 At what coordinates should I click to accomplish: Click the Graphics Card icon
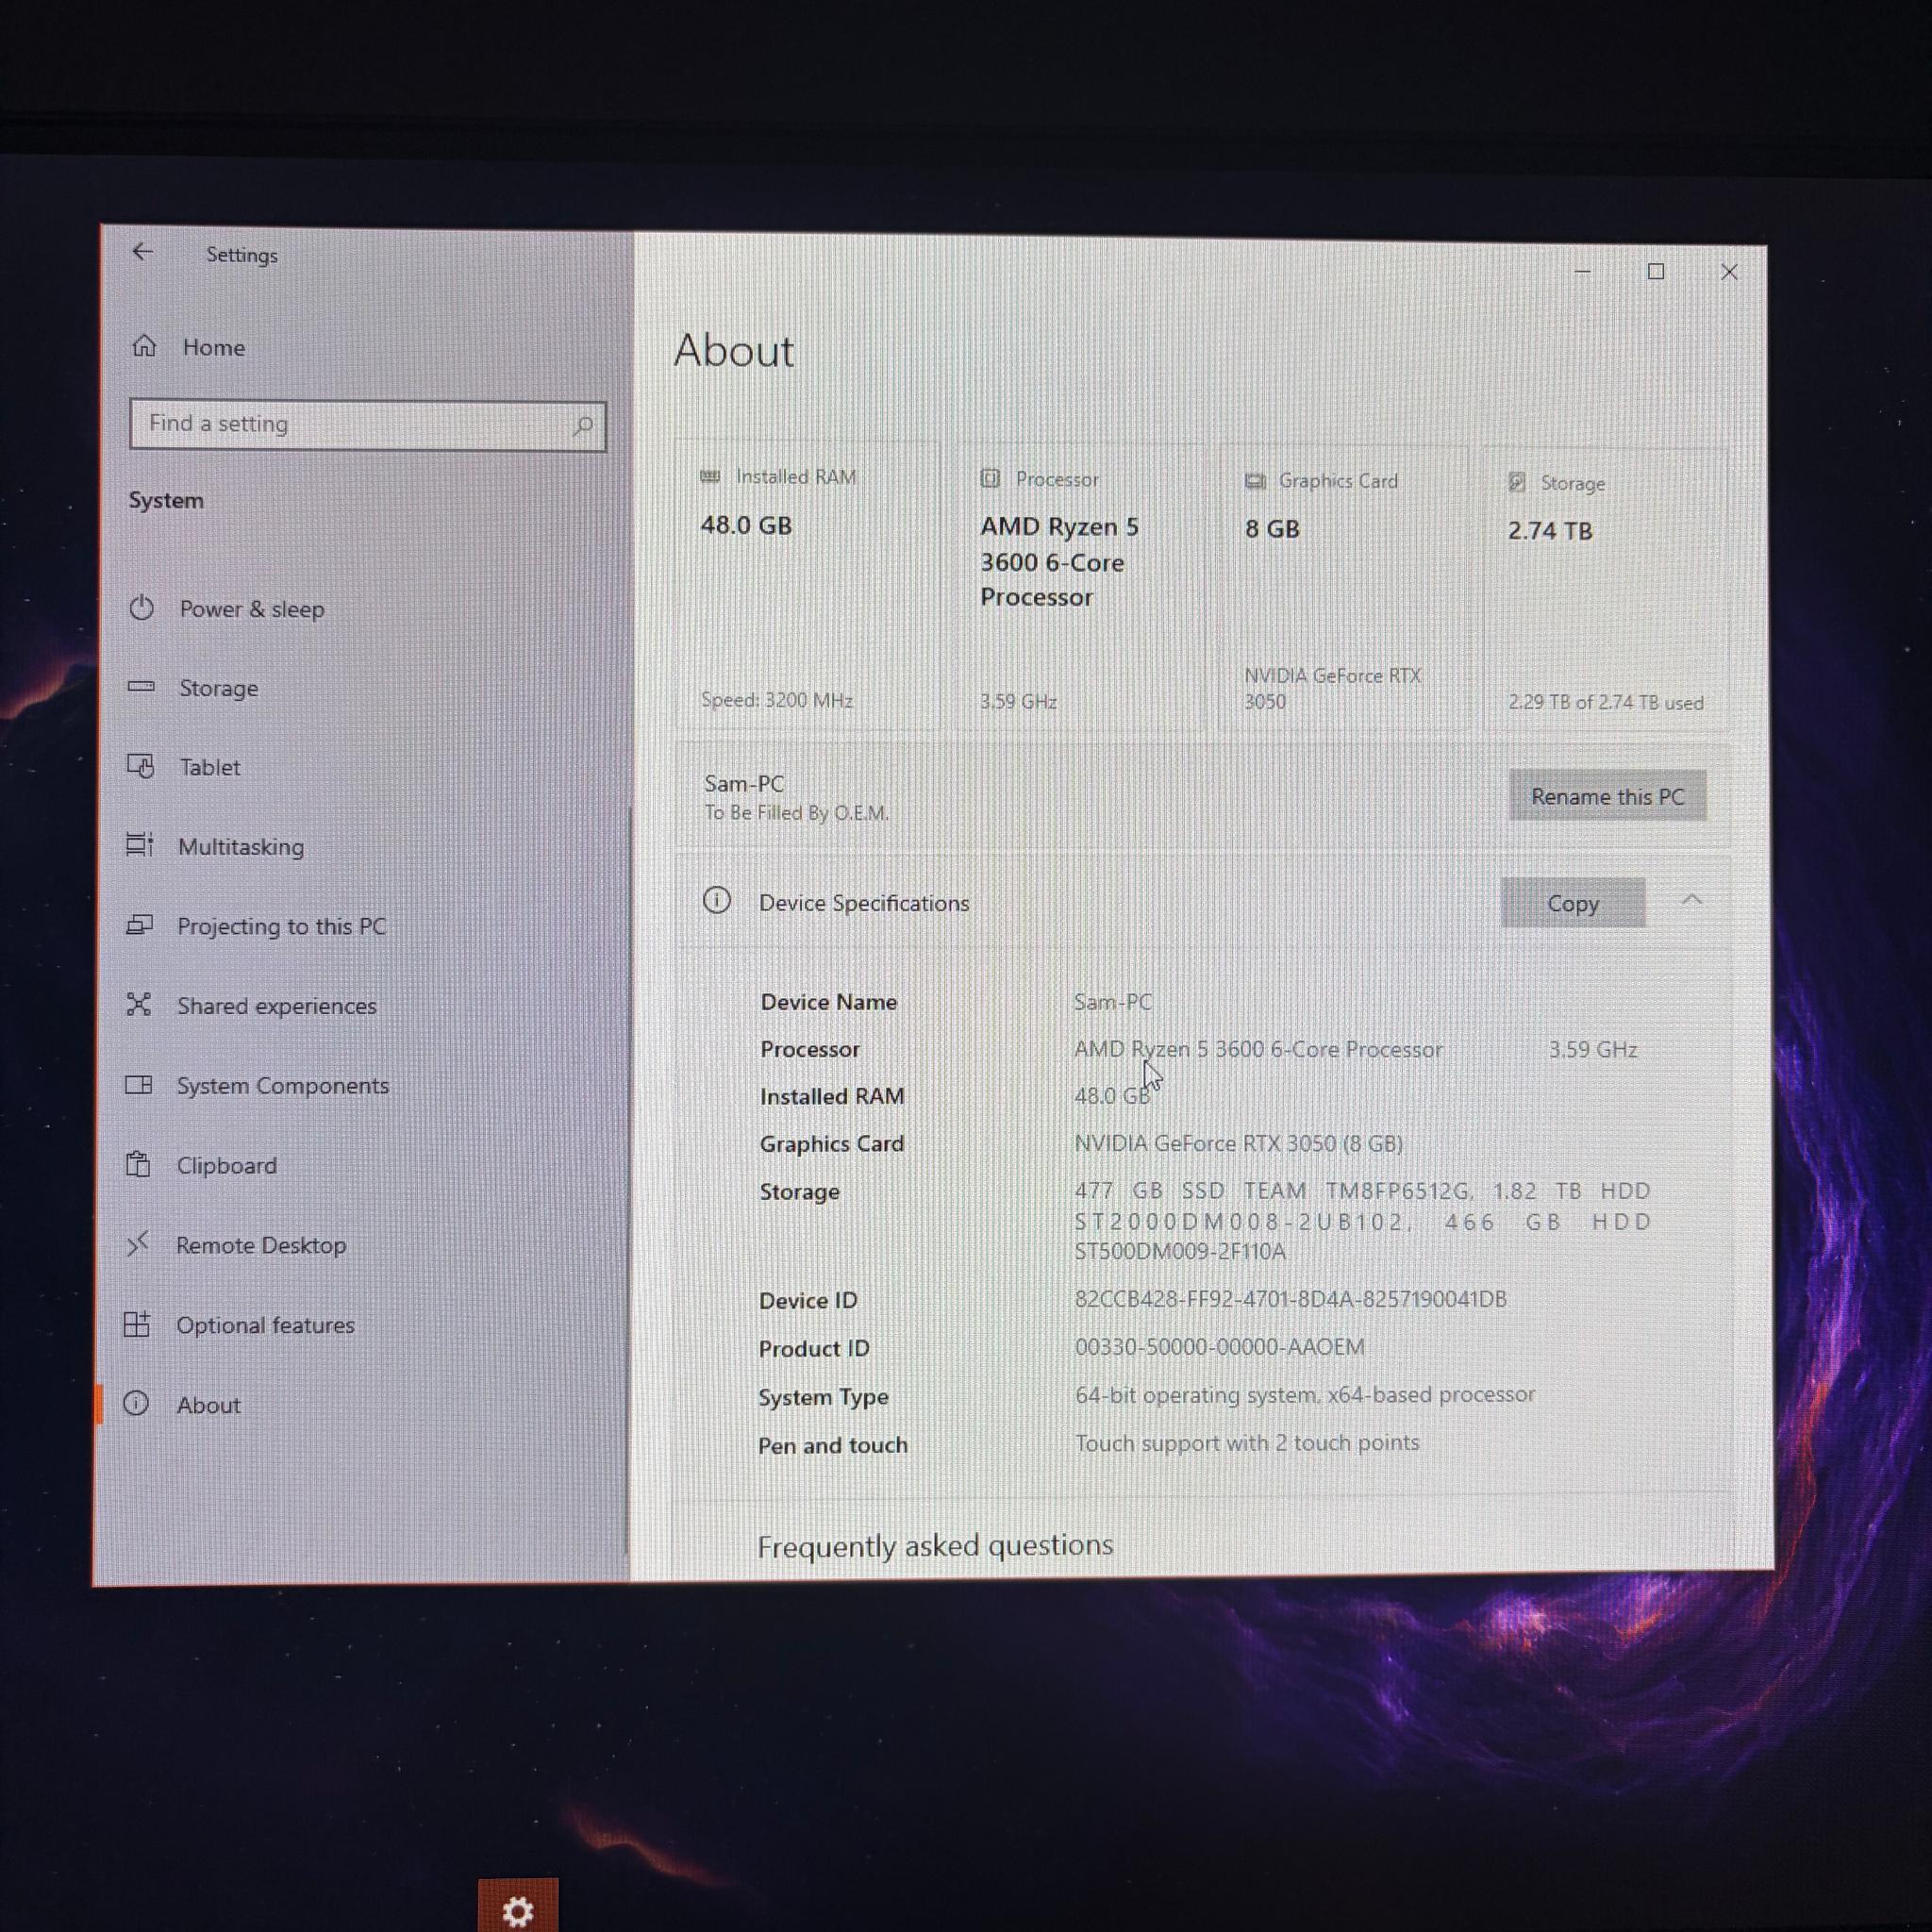click(1255, 481)
